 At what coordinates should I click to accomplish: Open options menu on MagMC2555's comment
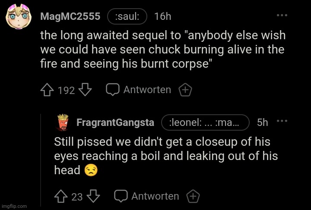pos(282,16)
